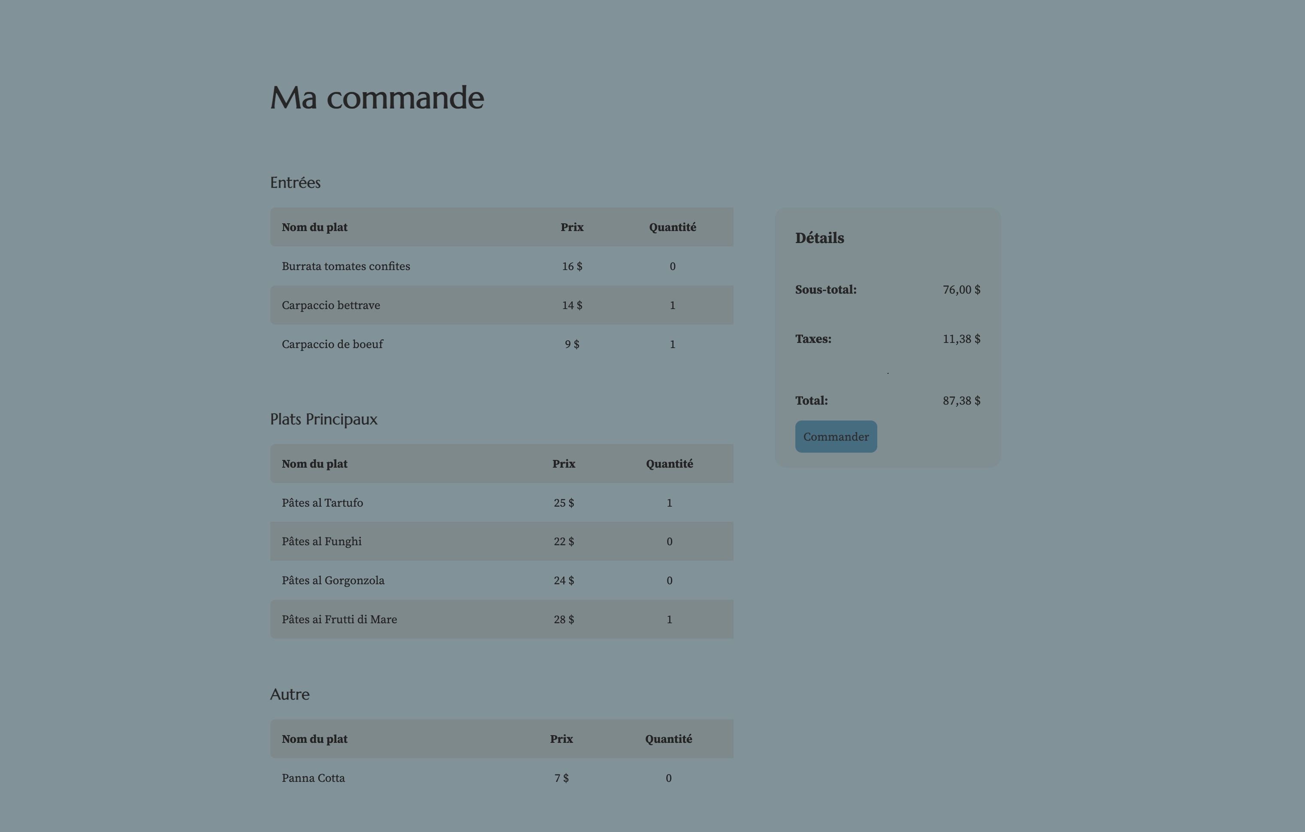The height and width of the screenshot is (832, 1305).
Task: Click quantity 1 for Pâtes al Tartufo
Action: click(669, 503)
